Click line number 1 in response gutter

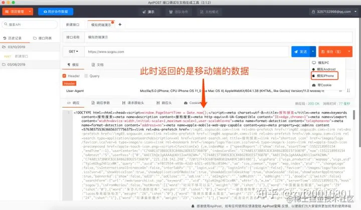(68, 112)
